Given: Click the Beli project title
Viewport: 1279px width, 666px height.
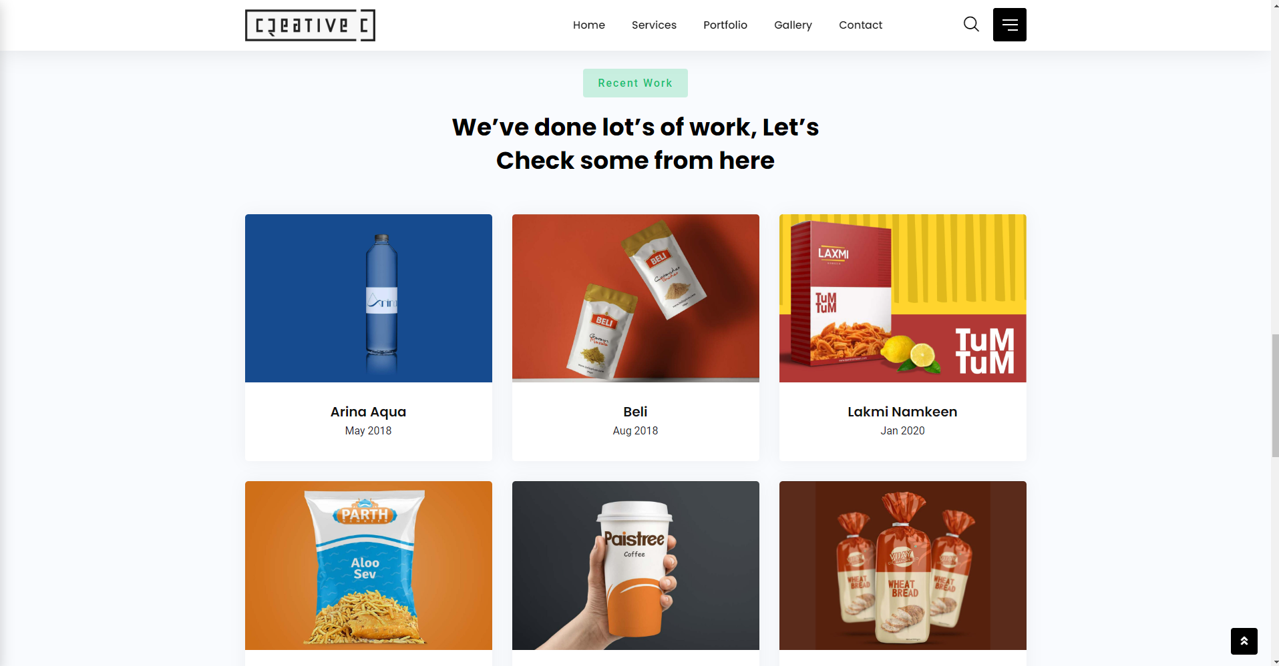Looking at the screenshot, I should tap(635, 412).
